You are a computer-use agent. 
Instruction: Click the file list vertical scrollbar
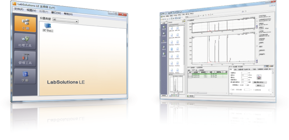[184, 49]
